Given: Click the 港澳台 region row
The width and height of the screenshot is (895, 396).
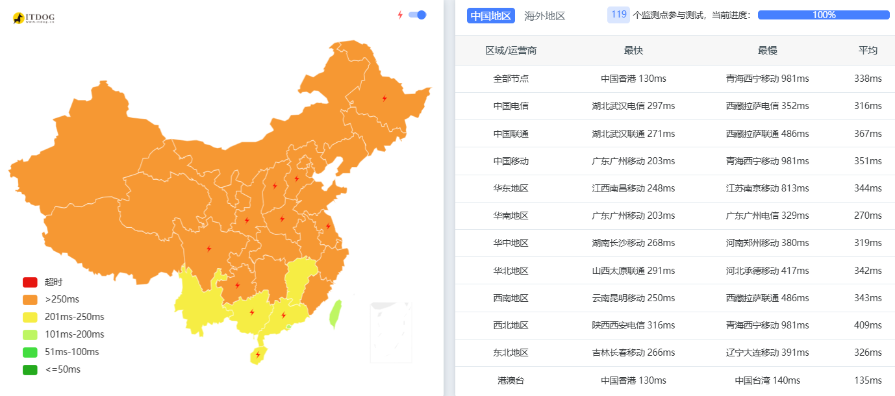Looking at the screenshot, I should point(511,380).
